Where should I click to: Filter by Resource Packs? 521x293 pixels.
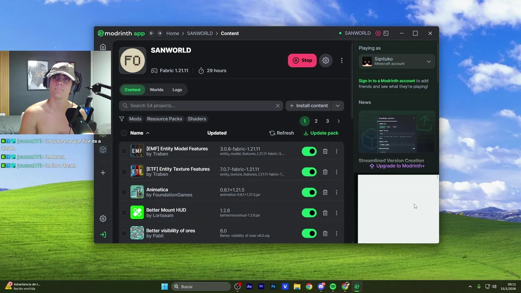(164, 119)
